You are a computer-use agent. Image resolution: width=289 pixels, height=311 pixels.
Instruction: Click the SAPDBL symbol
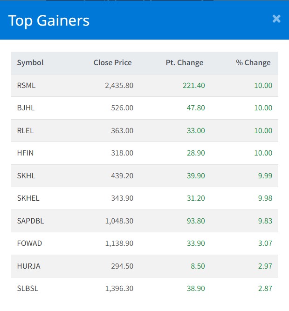click(30, 221)
